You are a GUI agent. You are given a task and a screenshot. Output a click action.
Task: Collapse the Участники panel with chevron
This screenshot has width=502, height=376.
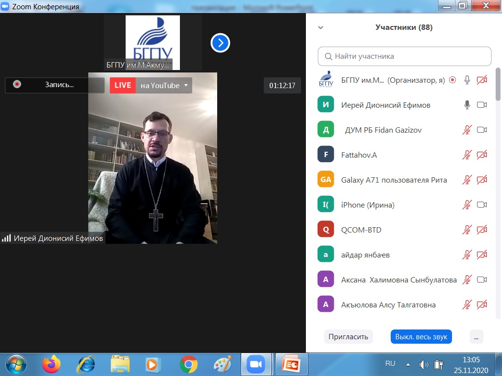321,28
